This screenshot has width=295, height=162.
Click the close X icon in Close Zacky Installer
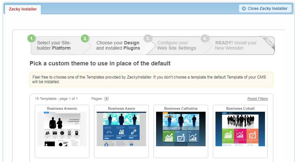click(244, 9)
